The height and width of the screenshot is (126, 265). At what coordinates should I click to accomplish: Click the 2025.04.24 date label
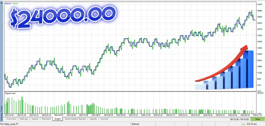click(x=220, y=115)
